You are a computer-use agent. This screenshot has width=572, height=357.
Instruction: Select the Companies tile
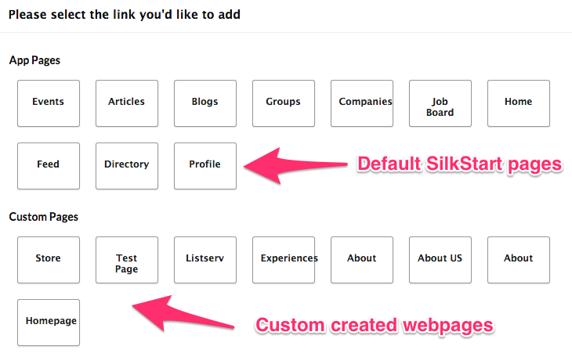click(362, 103)
